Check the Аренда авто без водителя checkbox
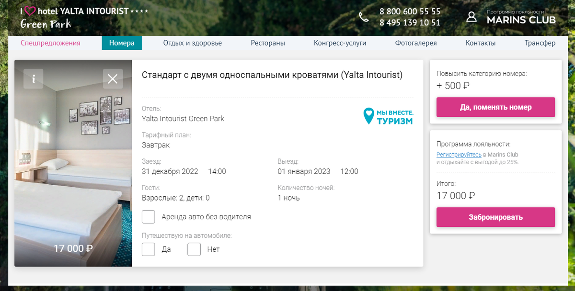The height and width of the screenshot is (291, 575). pyautogui.click(x=149, y=217)
